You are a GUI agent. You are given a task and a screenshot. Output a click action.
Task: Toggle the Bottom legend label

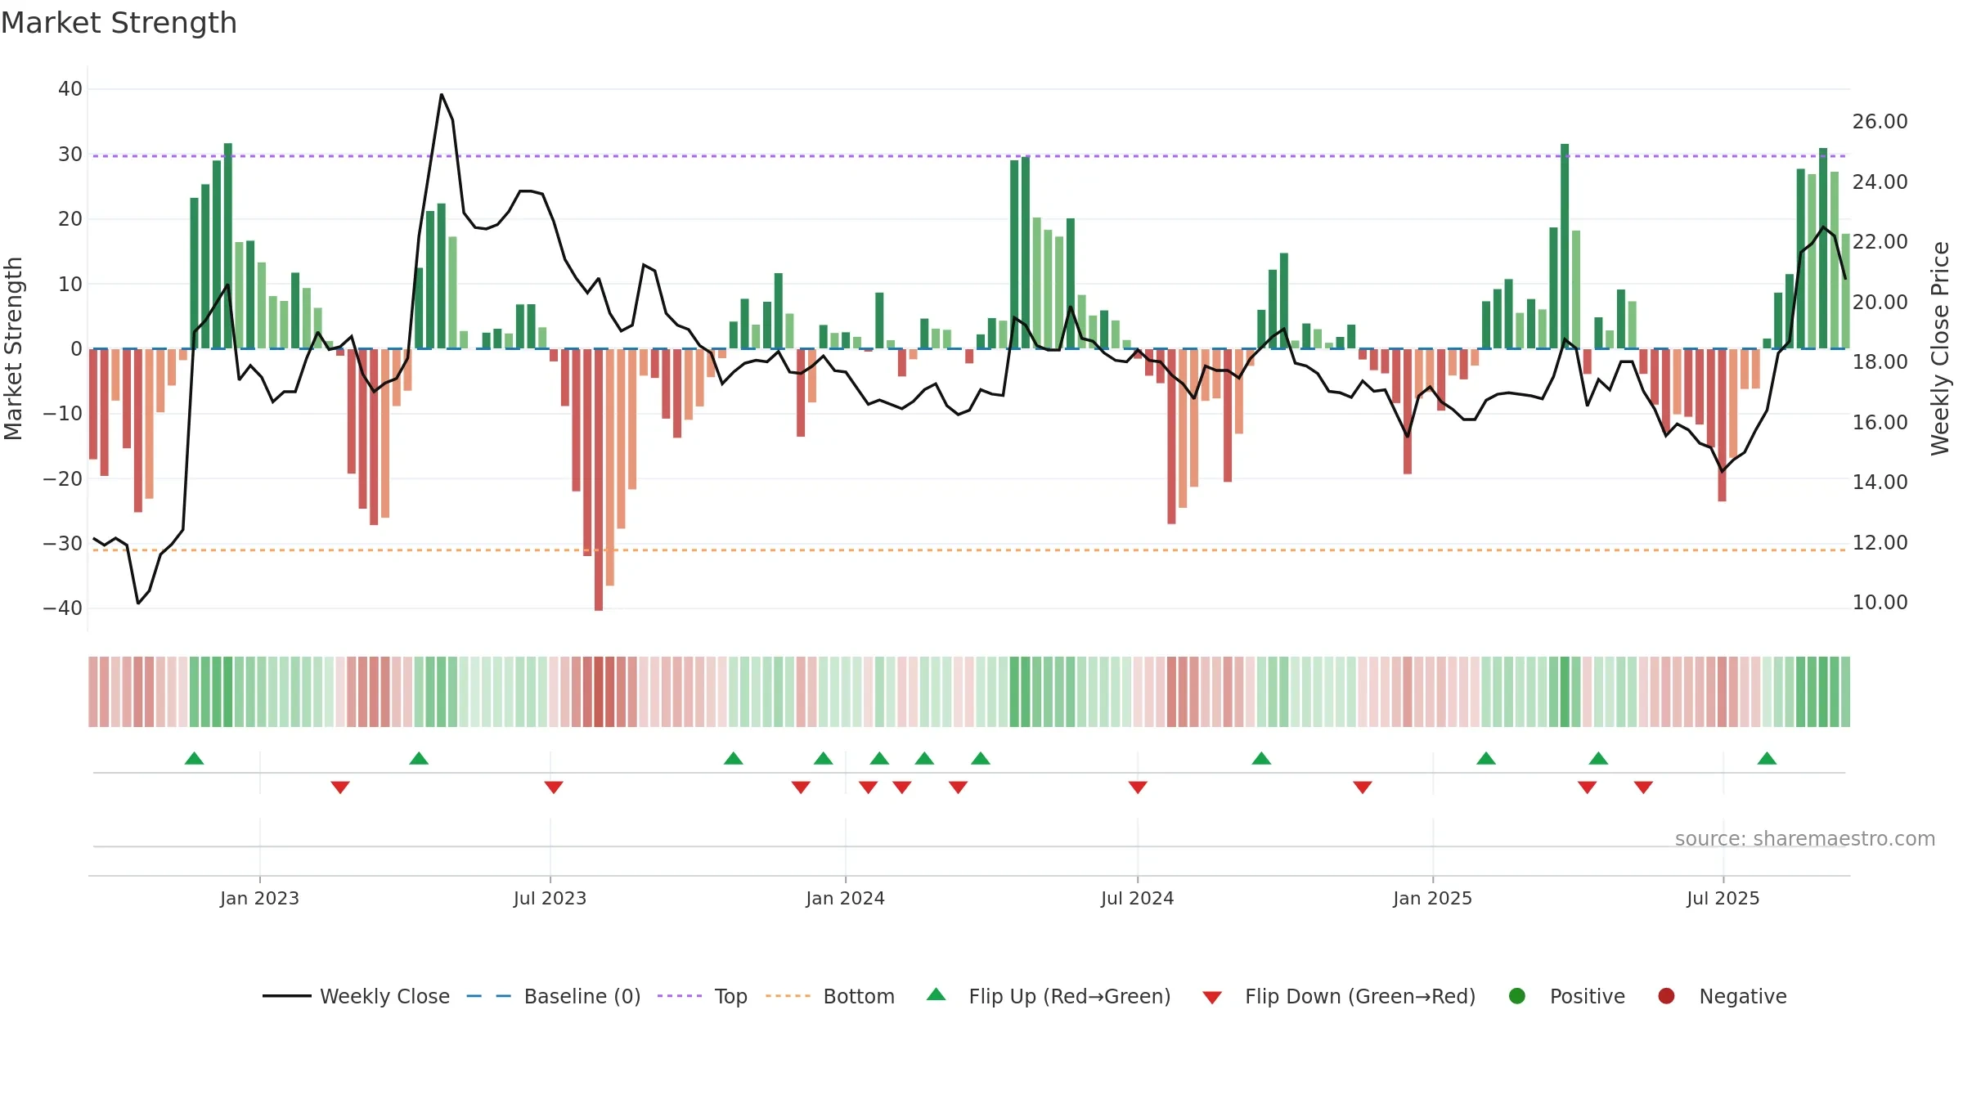pos(859,996)
